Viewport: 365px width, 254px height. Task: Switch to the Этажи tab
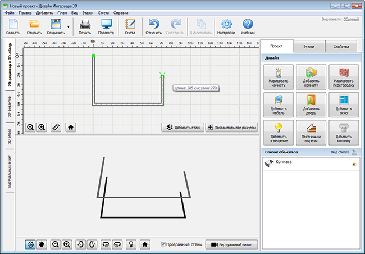click(x=309, y=47)
